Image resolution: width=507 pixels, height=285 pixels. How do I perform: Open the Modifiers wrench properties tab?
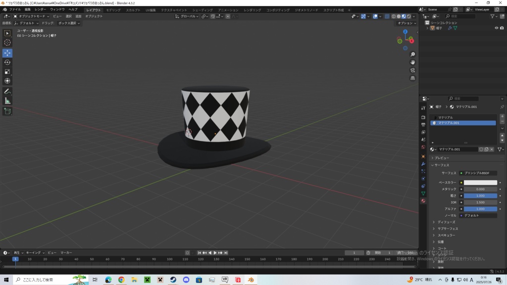pos(423,164)
